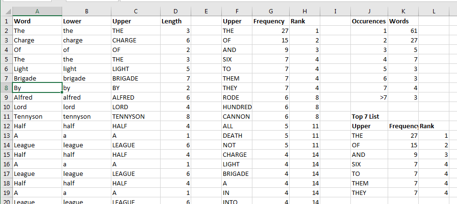Select row 1 header
457x204 pixels.
[6, 21]
